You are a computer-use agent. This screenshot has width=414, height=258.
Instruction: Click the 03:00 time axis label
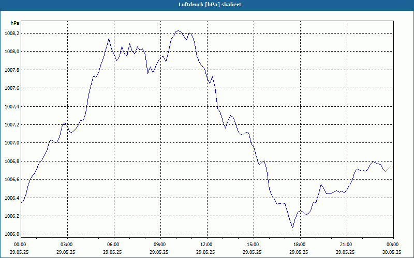point(67,245)
